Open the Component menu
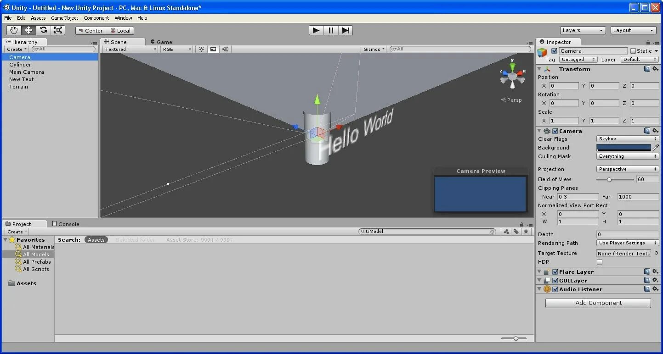This screenshot has height=354, width=663. pos(96,18)
